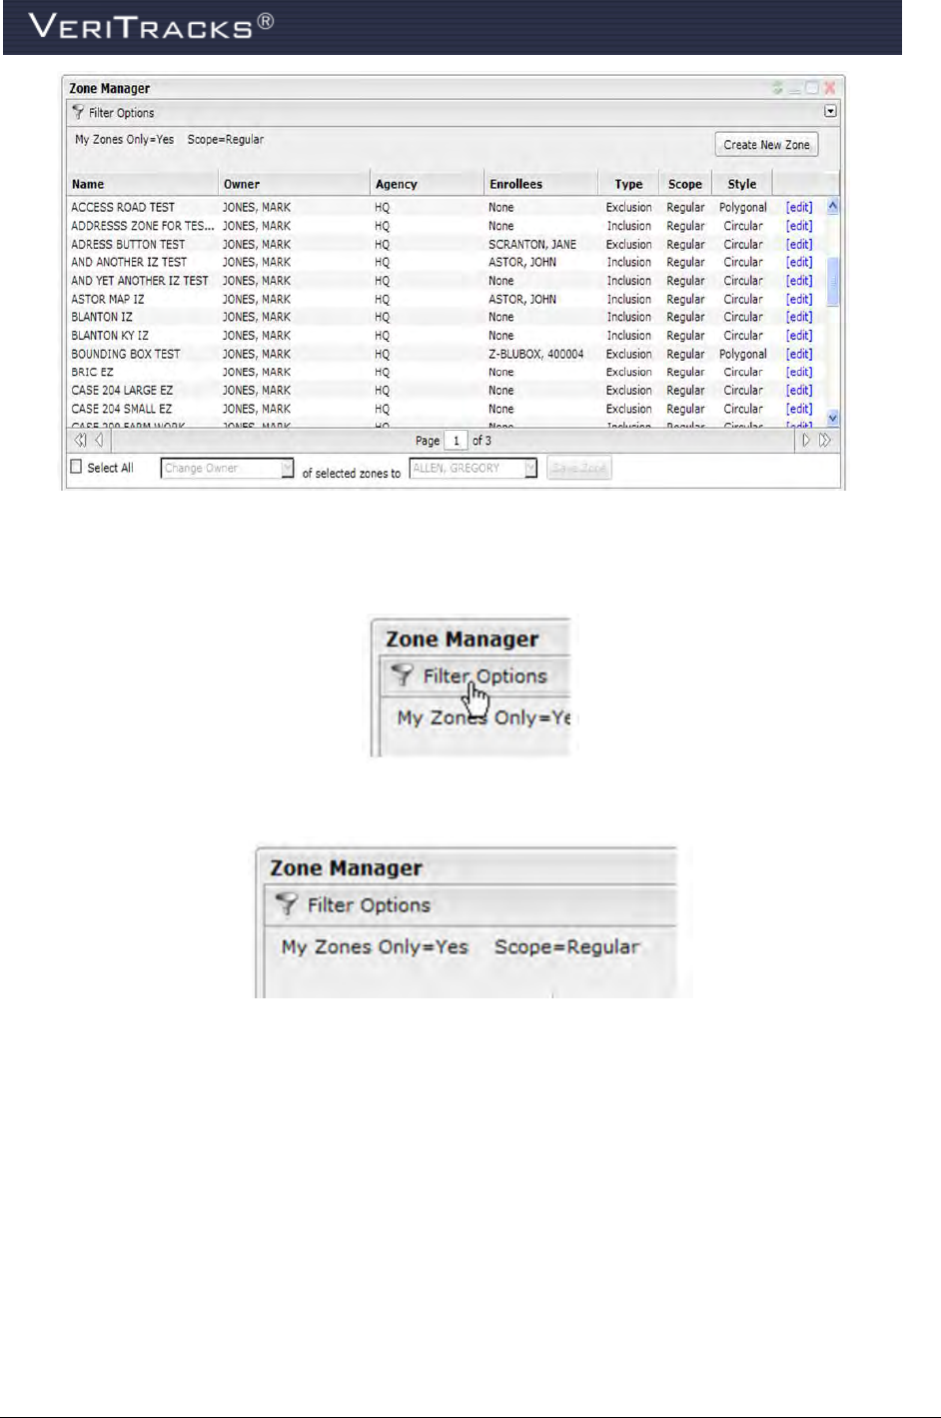
Task: Click edit on the BLANTON IZ row
Action: 799,317
